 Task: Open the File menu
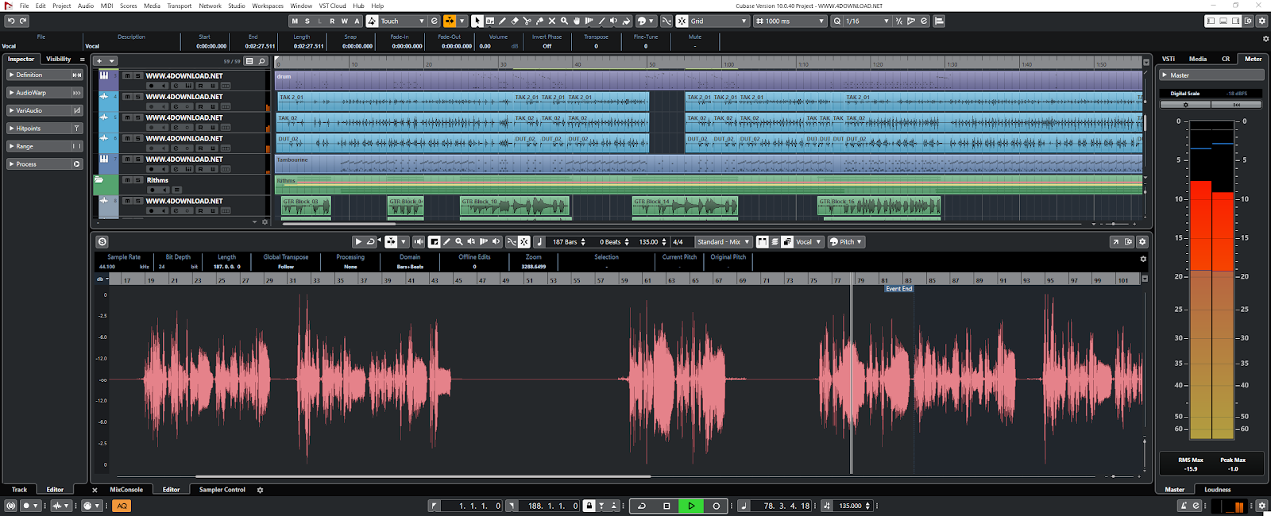(x=25, y=6)
